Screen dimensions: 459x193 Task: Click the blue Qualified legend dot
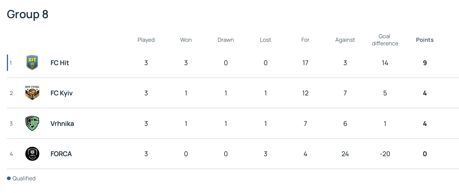click(9, 178)
